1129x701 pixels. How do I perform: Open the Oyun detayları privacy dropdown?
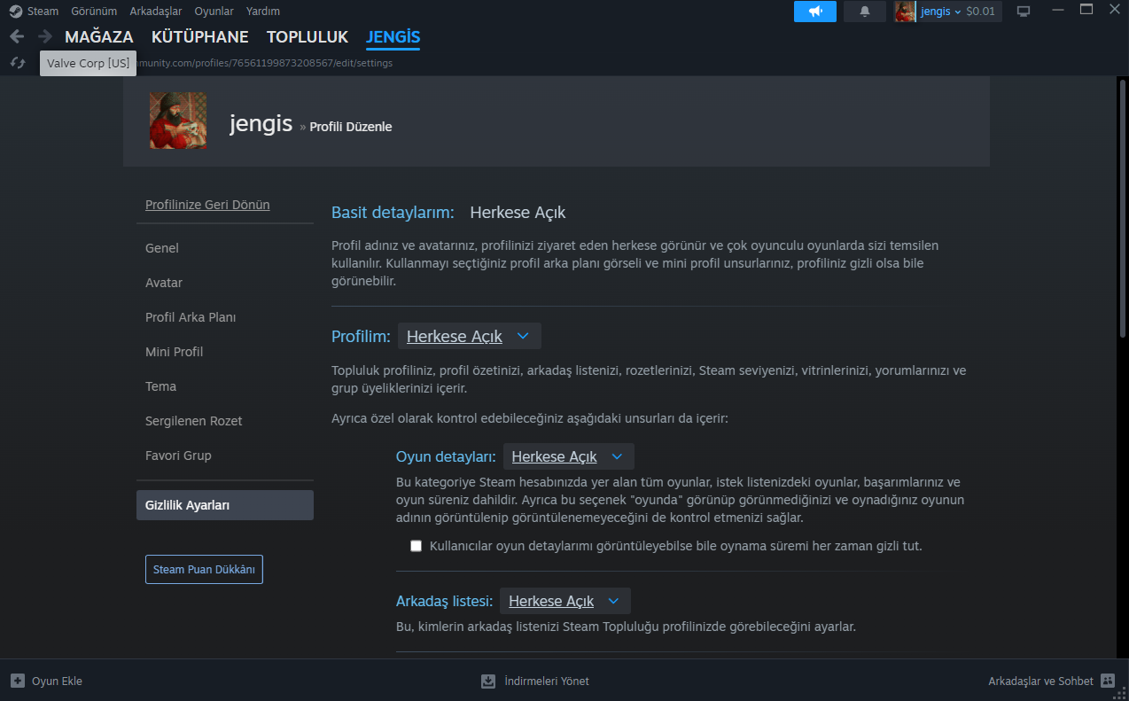[x=568, y=457]
